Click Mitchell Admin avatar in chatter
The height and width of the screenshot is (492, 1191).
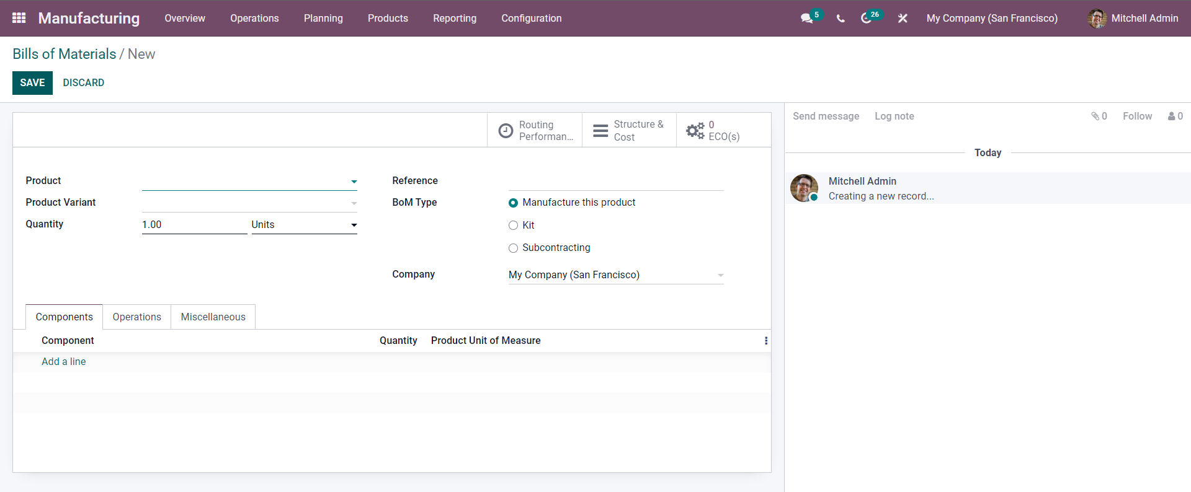click(x=804, y=188)
